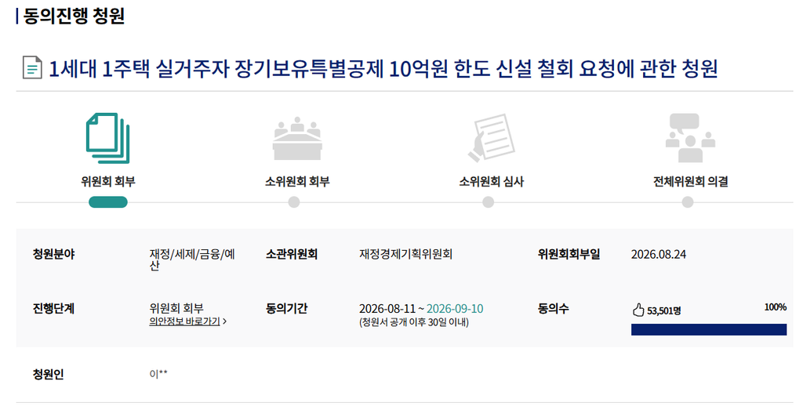
Task: Click the 소위원회 심사 step label
Action: pyautogui.click(x=491, y=181)
